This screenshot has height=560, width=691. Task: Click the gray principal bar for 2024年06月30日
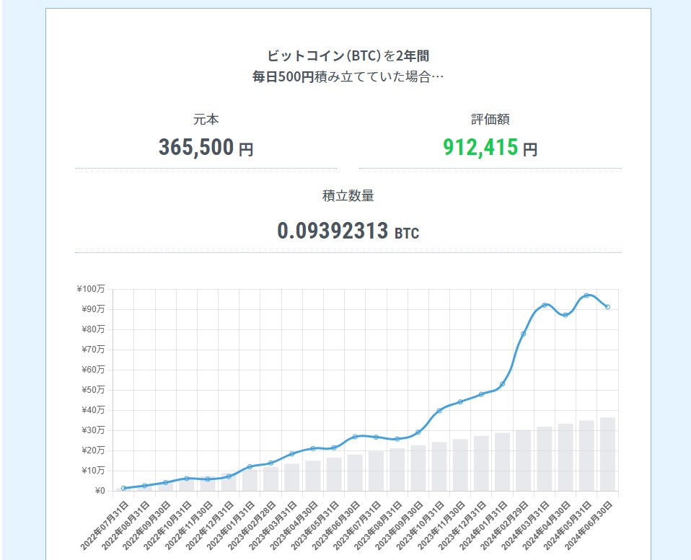pos(607,454)
